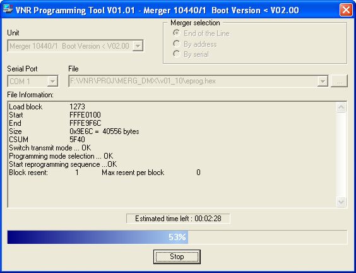Click the VNR Programming Tool title bar icon
356x273 pixels.
tap(8, 9)
